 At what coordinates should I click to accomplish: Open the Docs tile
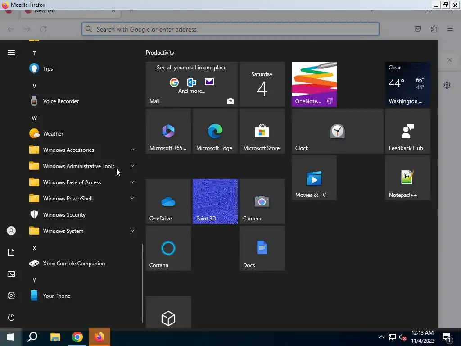point(262,248)
